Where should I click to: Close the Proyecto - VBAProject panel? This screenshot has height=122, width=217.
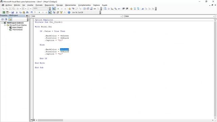pos(27,16)
